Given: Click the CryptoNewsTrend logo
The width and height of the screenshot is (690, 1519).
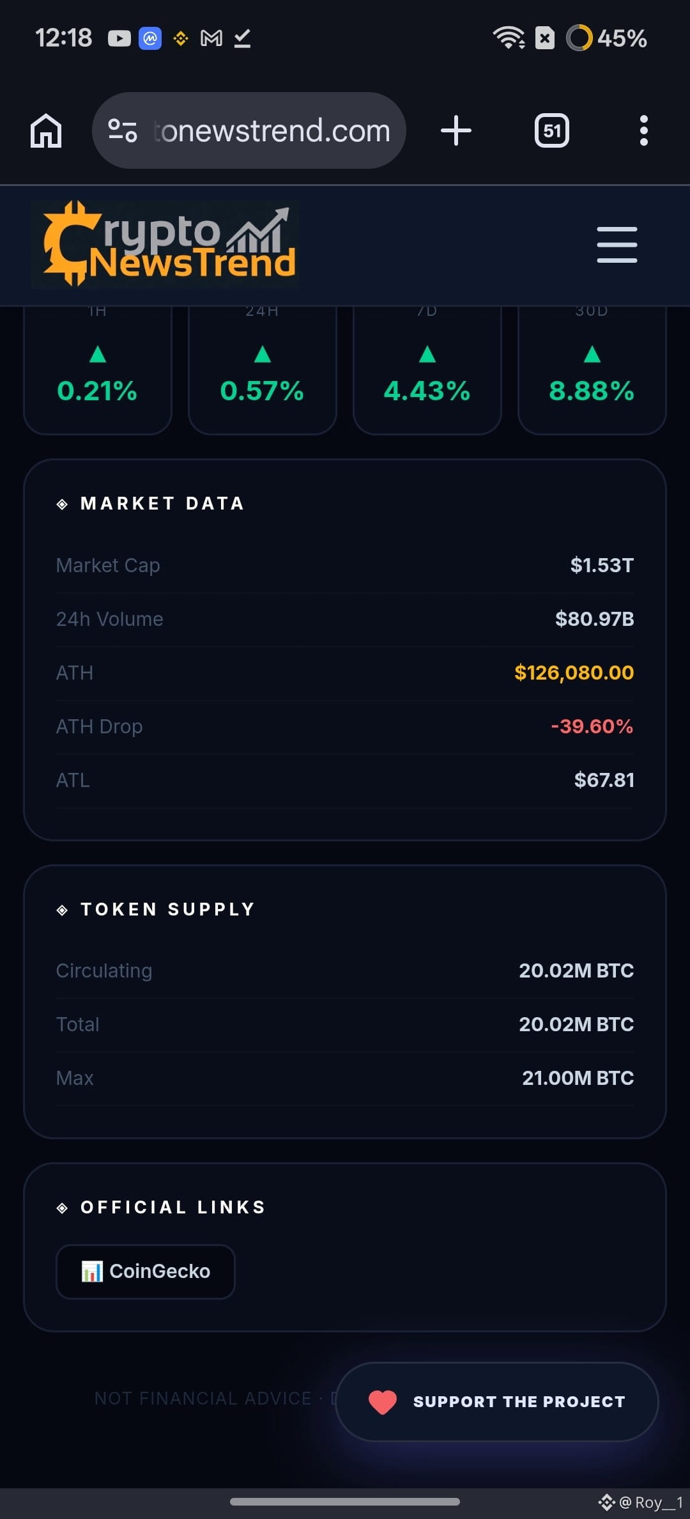Looking at the screenshot, I should [165, 244].
